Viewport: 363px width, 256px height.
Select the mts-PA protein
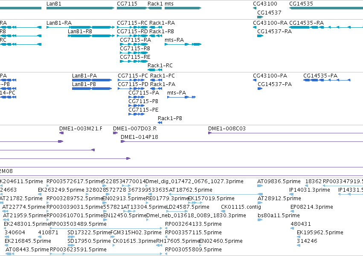182,97
